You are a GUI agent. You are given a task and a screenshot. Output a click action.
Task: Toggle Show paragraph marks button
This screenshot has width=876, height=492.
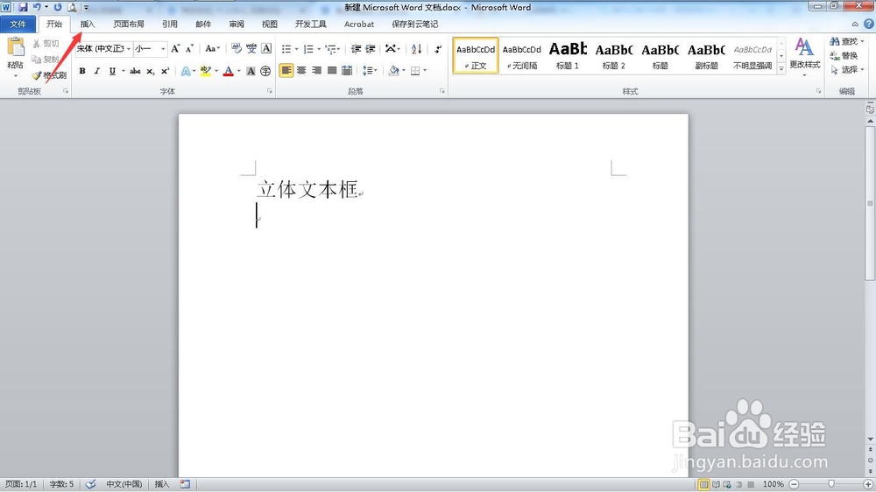pyautogui.click(x=439, y=49)
